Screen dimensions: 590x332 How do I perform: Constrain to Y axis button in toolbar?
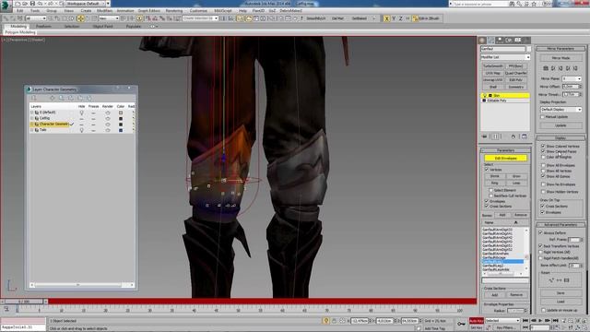[x=394, y=18]
